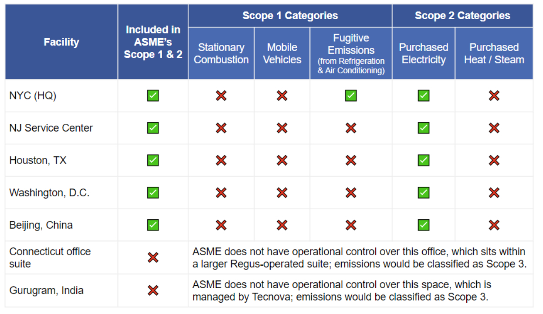Click NJ Service Center Mobile Vehicles red X

click(x=282, y=128)
